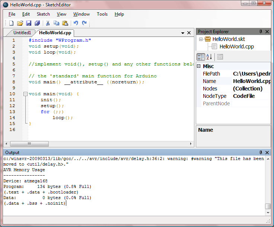Click the 'Device: atmega168' output line
This screenshot has width=274, height=227.
pyautogui.click(x=26, y=181)
